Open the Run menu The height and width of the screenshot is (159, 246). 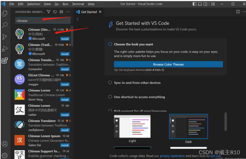pos(66,4)
